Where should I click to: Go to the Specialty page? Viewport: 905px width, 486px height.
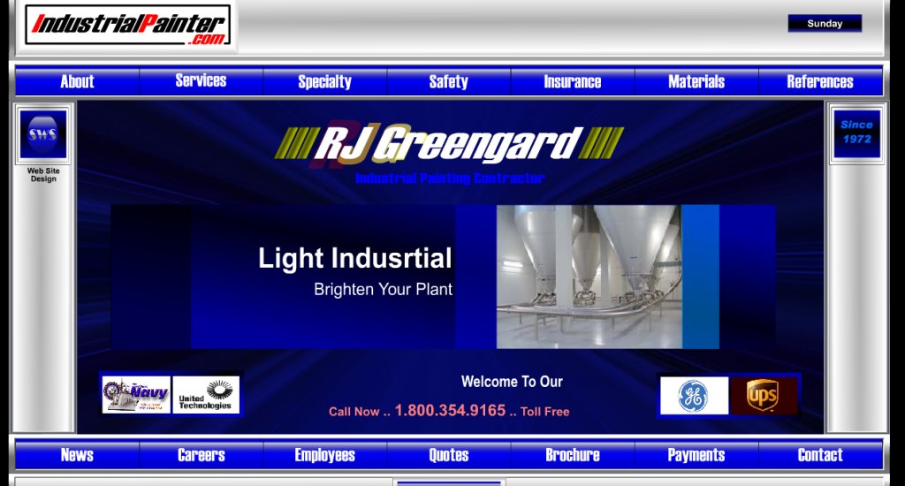click(x=325, y=81)
